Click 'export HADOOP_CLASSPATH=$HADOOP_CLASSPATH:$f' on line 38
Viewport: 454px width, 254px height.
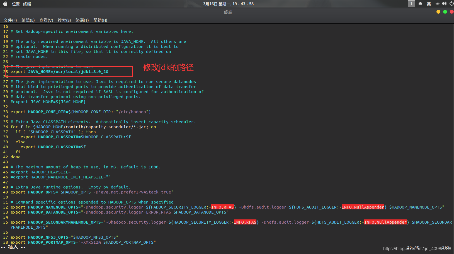coord(76,137)
